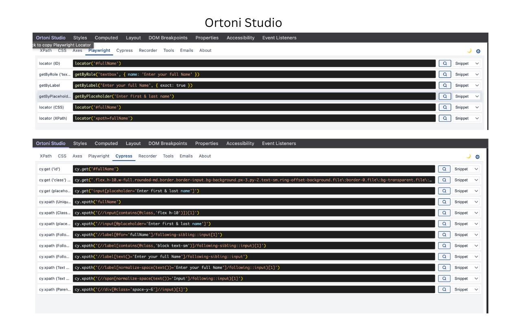Select Properties tab in upper devtools bar
The height and width of the screenshot is (326, 521).
[207, 38]
